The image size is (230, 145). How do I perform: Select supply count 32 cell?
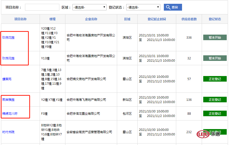click(189, 58)
